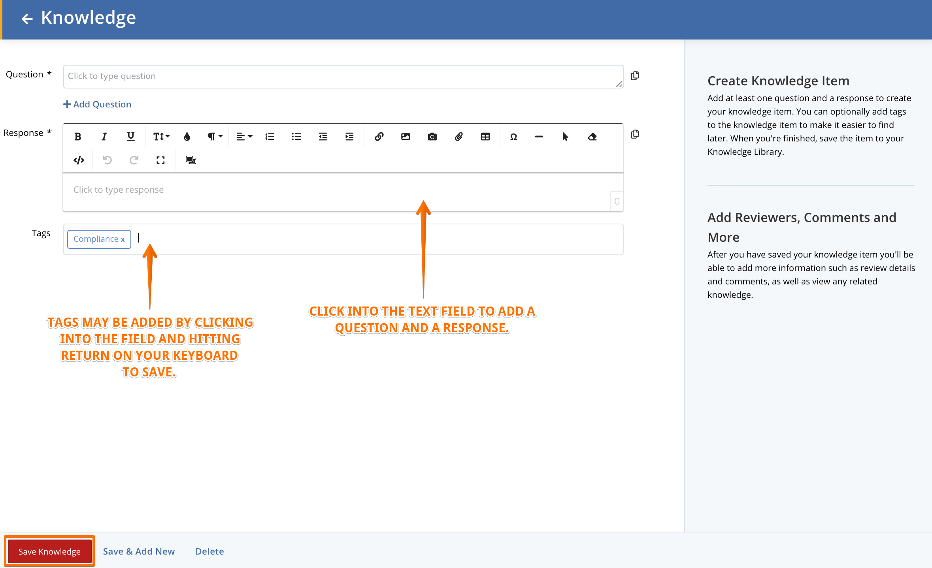932x568 pixels.
Task: Toggle bold formatting in the response toolbar
Action: [x=78, y=137]
